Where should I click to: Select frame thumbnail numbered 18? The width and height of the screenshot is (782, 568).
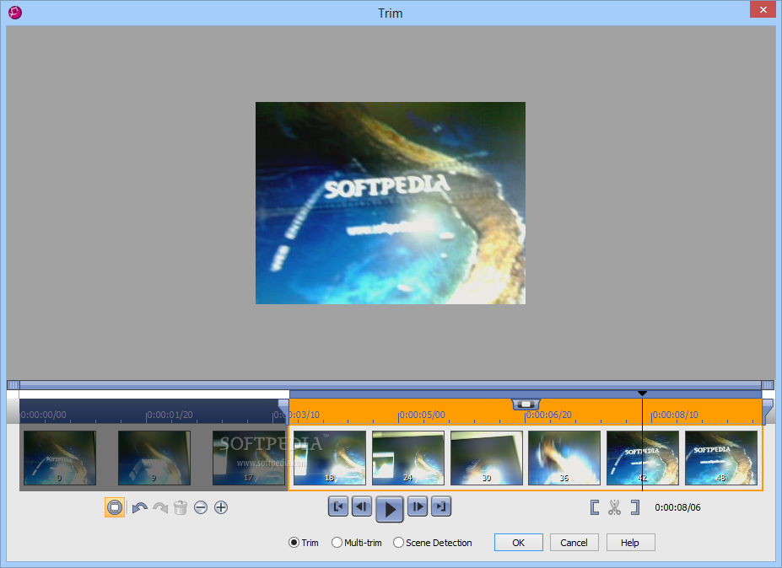[x=330, y=458]
